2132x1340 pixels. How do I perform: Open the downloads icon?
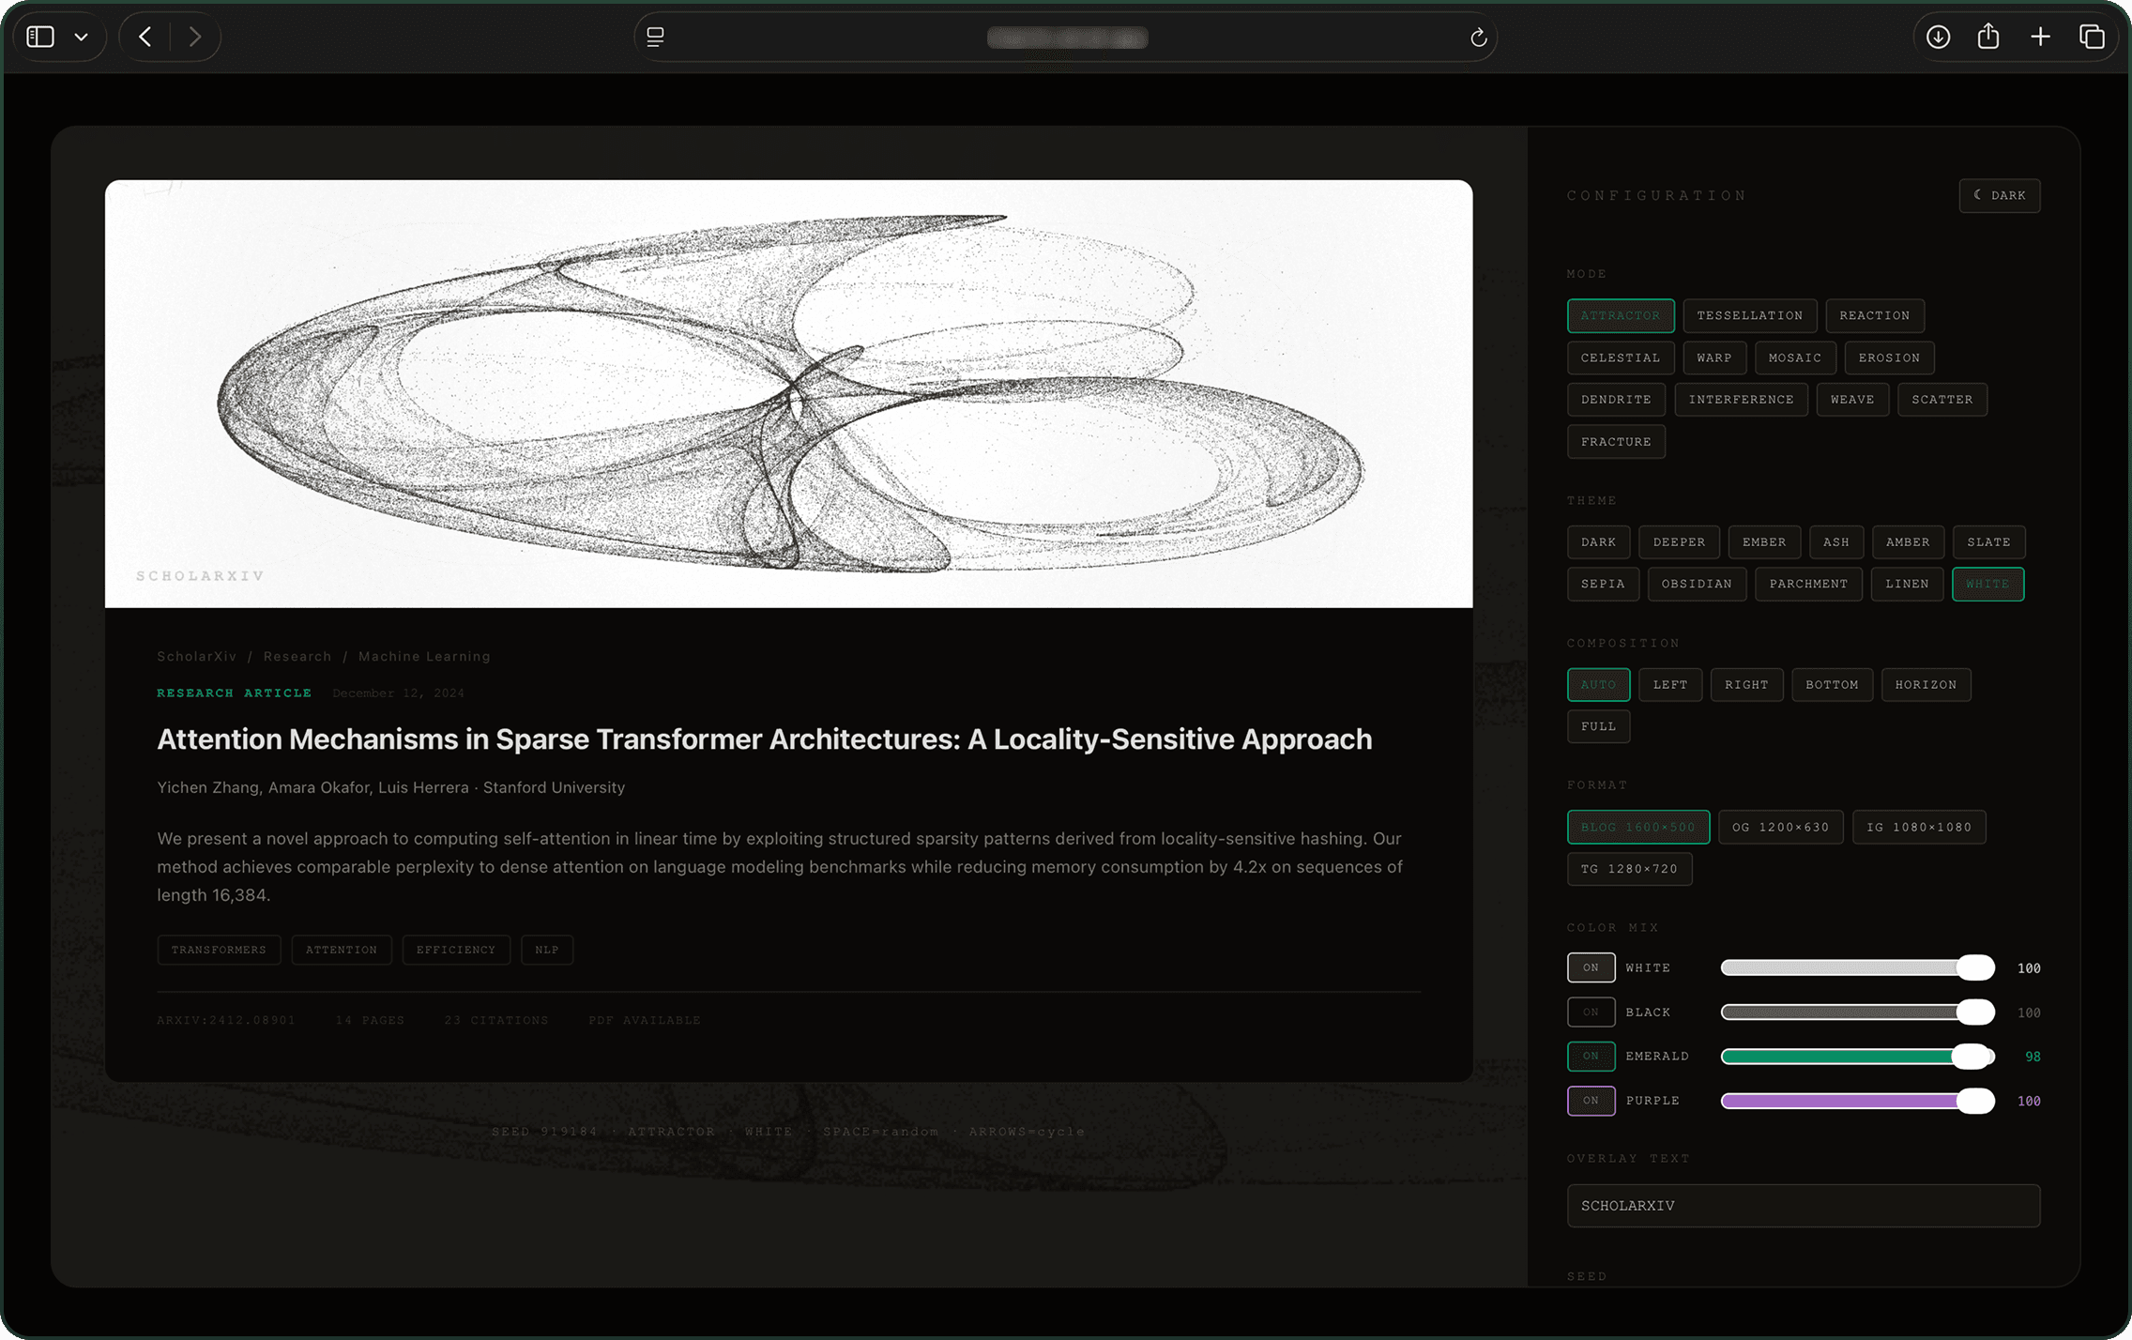click(1938, 37)
